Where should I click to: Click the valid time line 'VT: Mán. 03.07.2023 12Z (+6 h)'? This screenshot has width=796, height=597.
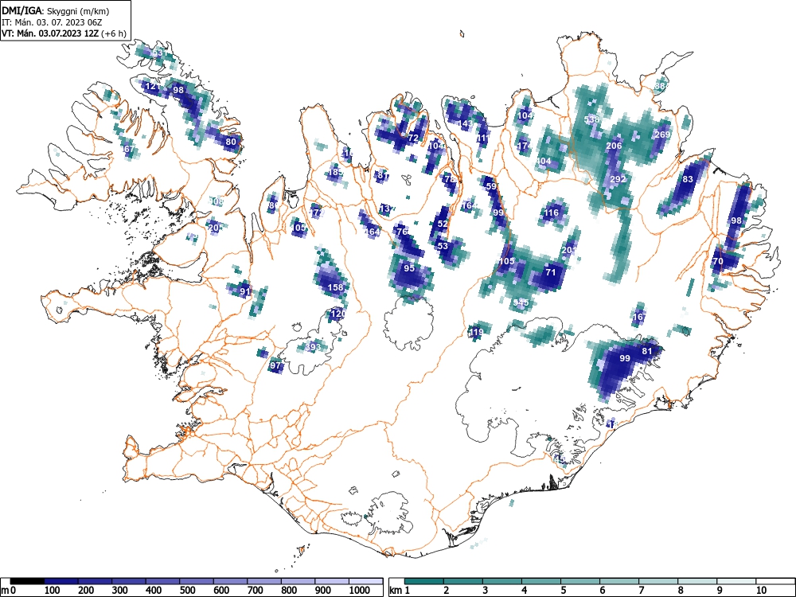[x=63, y=33]
